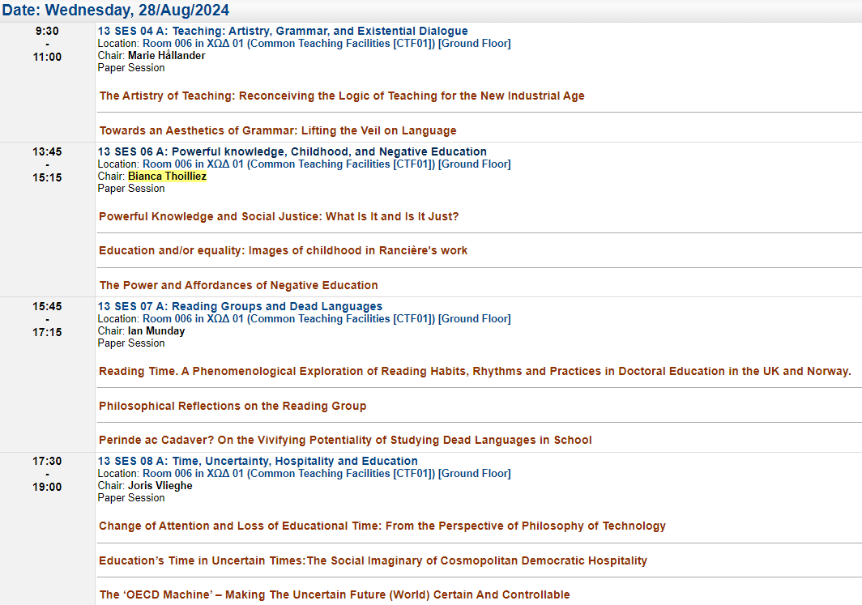The height and width of the screenshot is (605, 862).
Task: Click Paper Session label under Bianca Thoilliez
Action: click(131, 189)
